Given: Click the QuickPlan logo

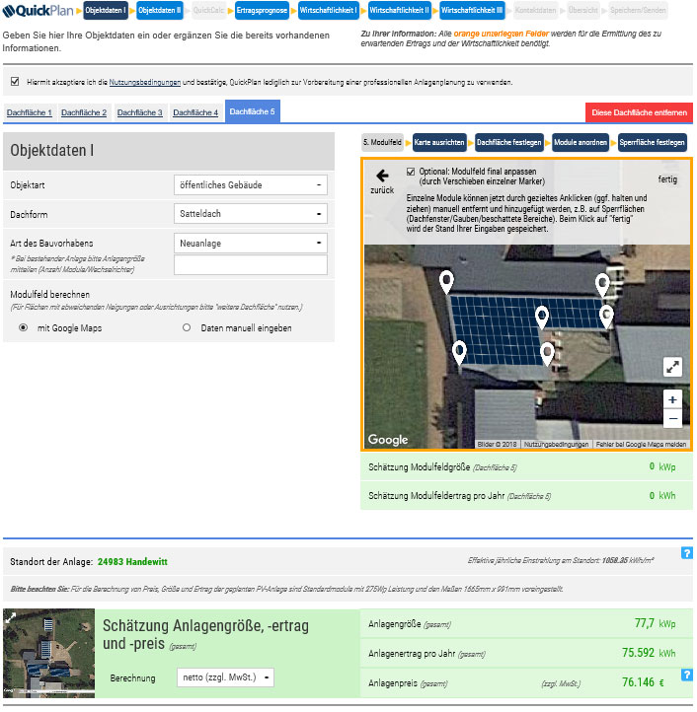Looking at the screenshot, I should pos(39,11).
